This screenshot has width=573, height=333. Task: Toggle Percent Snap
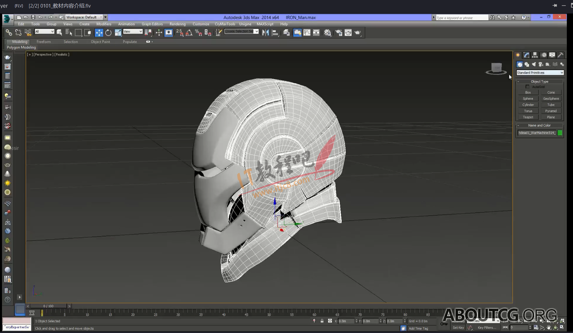(198, 33)
